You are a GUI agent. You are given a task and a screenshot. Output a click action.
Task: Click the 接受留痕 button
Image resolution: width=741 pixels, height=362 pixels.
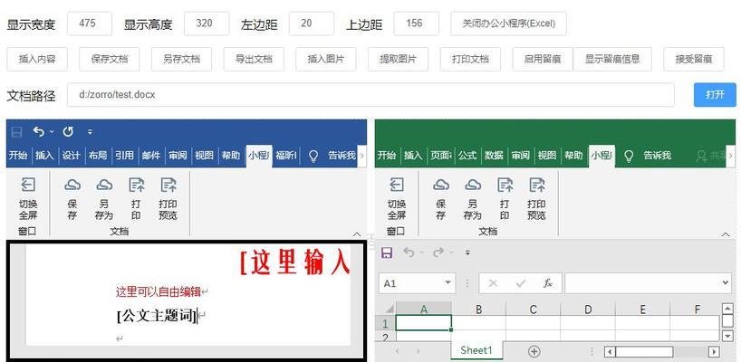pos(694,59)
